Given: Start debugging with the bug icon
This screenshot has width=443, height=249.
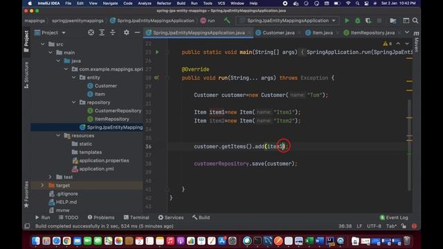Looking at the screenshot, I should coord(357,21).
